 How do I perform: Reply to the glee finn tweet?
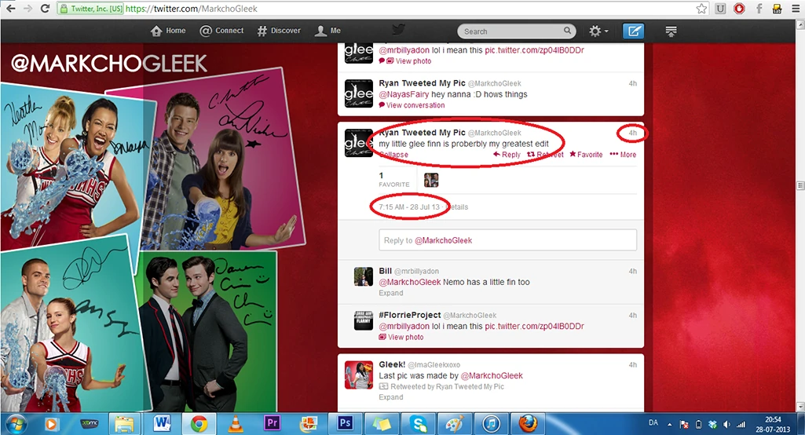pos(507,155)
